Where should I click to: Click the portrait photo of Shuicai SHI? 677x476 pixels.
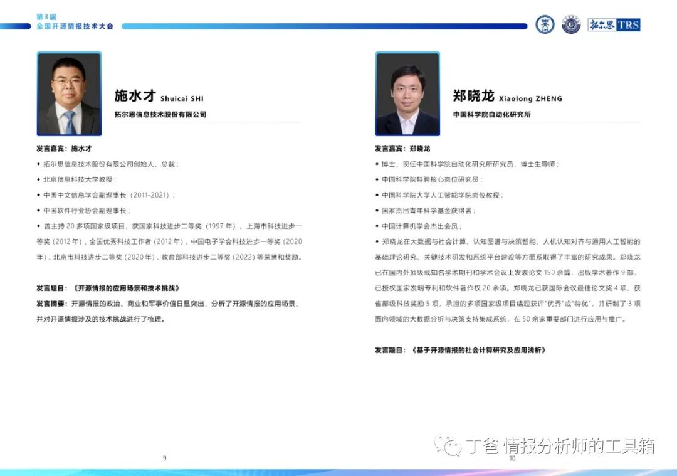tap(69, 93)
